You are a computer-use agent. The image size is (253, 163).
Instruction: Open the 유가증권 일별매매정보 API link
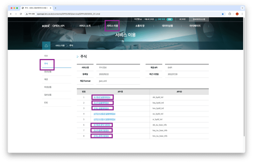(x=102, y=97)
